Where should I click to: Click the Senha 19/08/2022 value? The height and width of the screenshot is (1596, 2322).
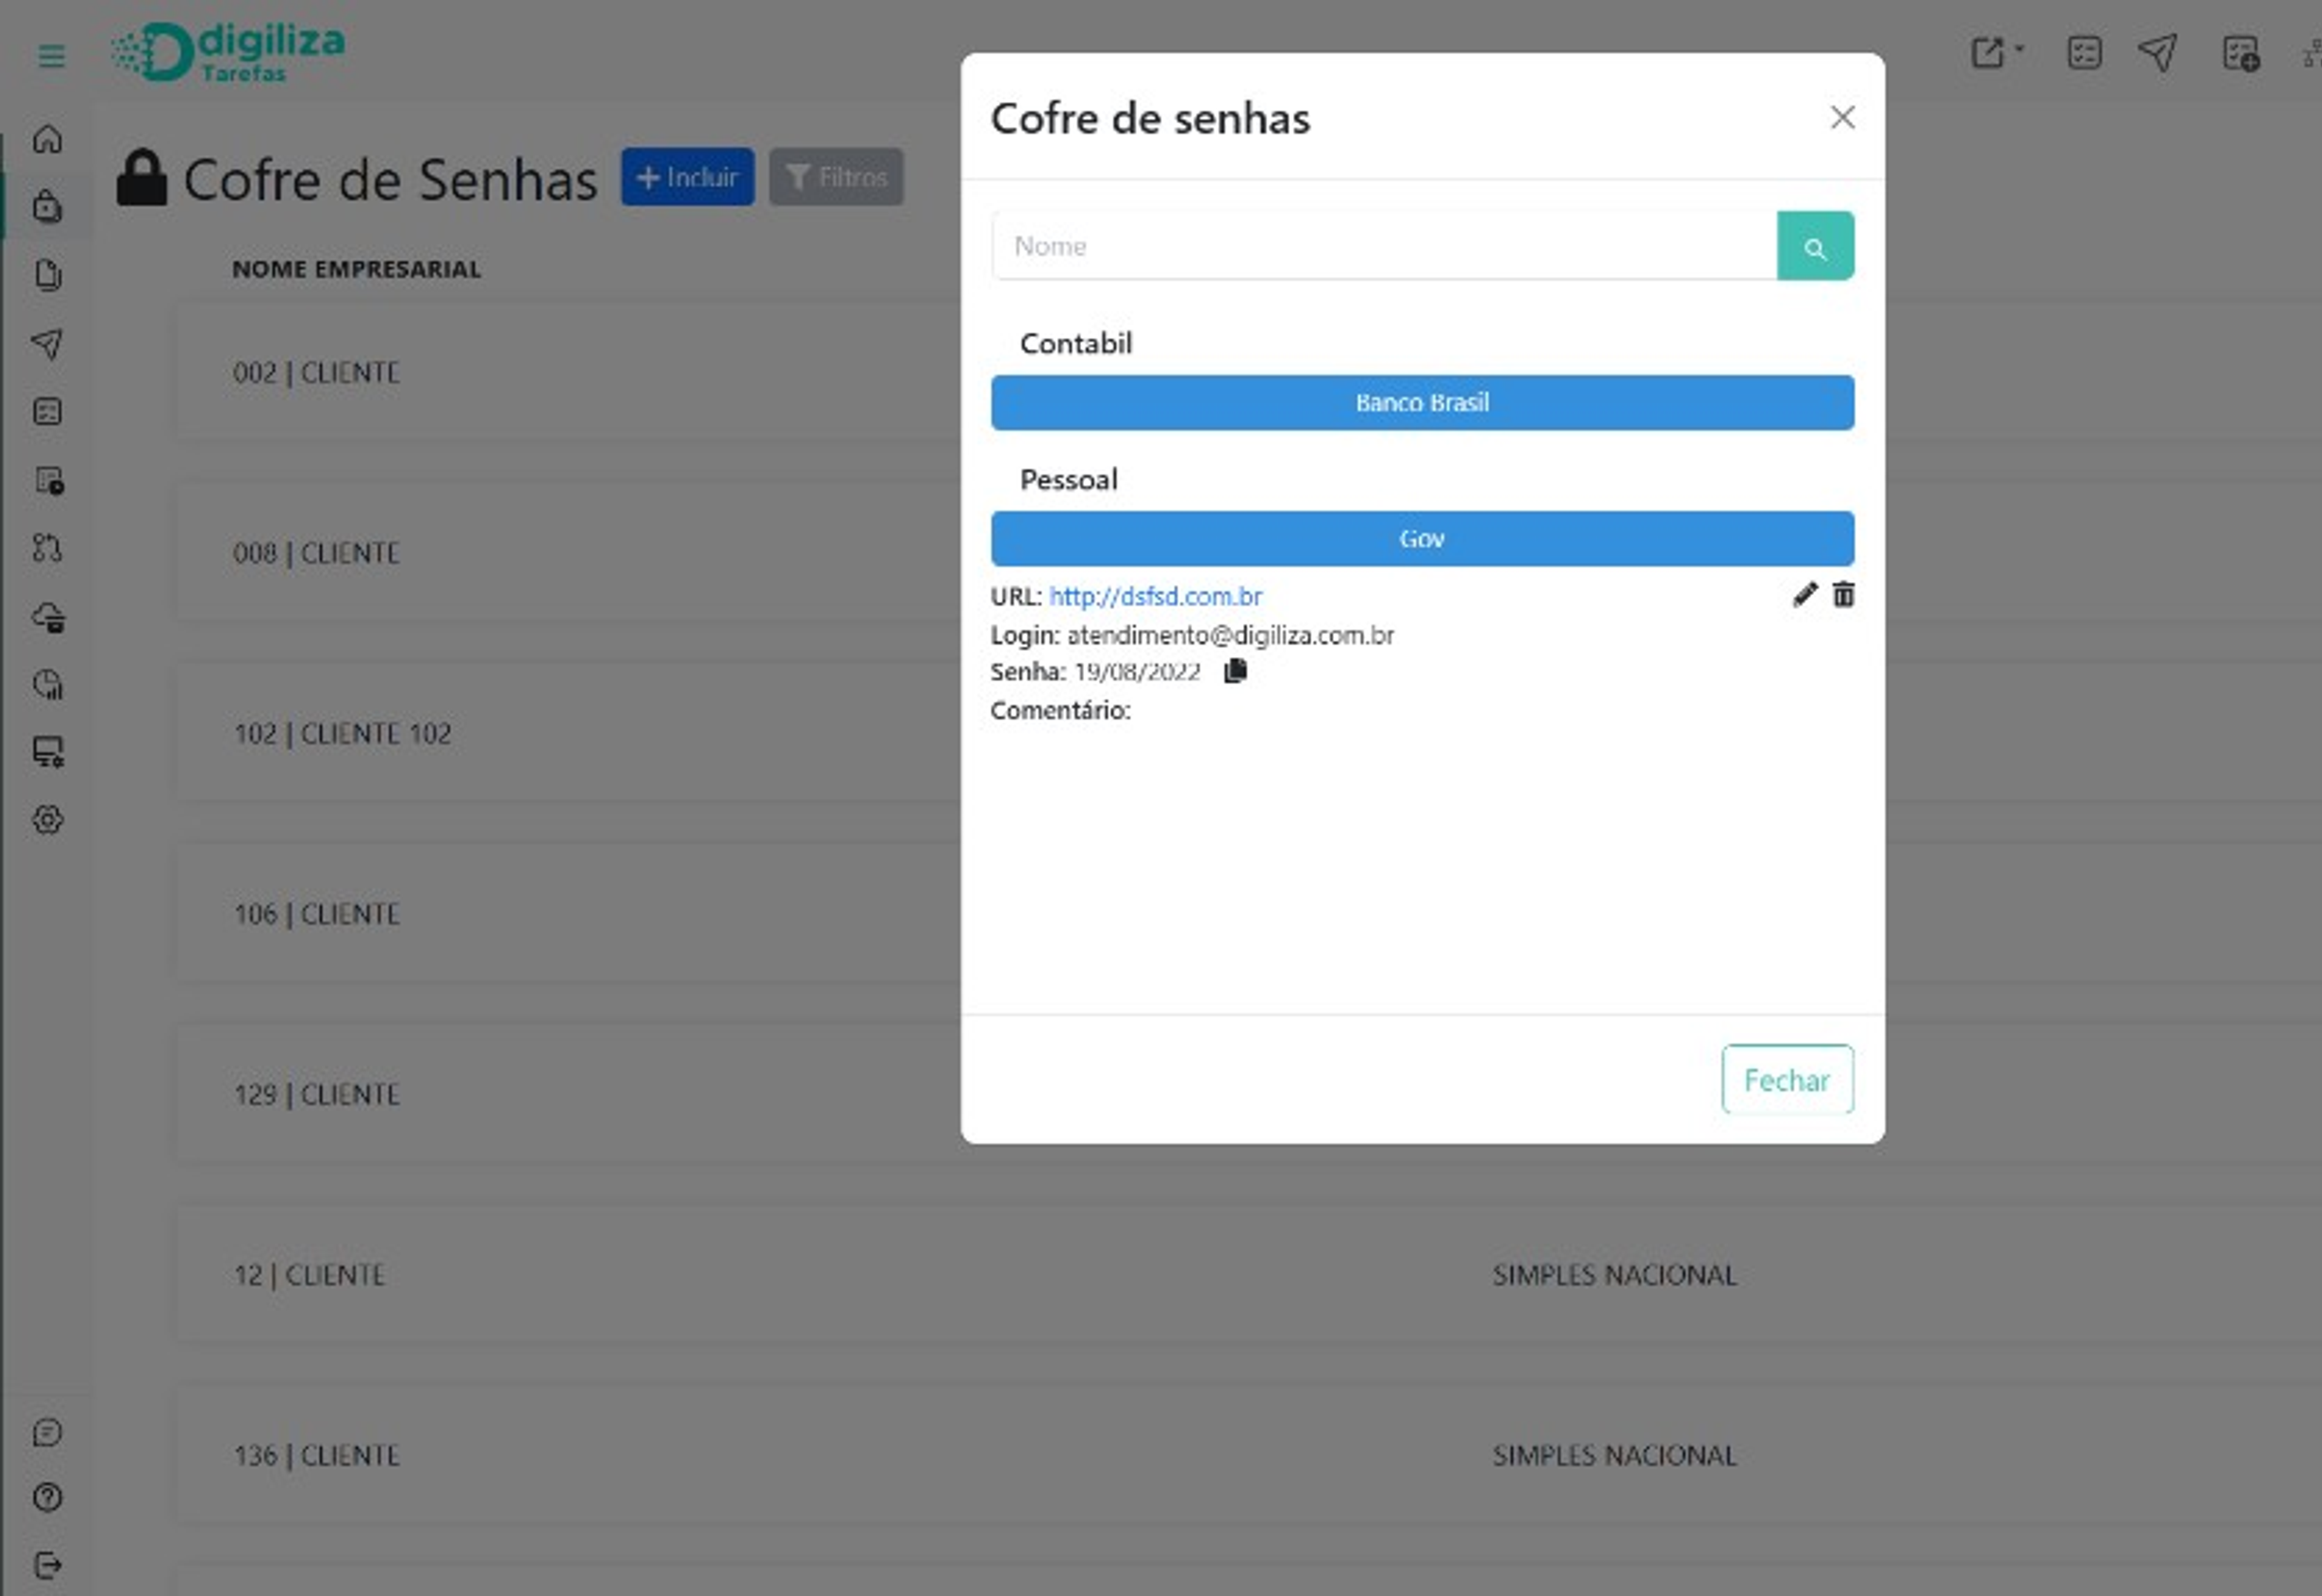[1137, 671]
